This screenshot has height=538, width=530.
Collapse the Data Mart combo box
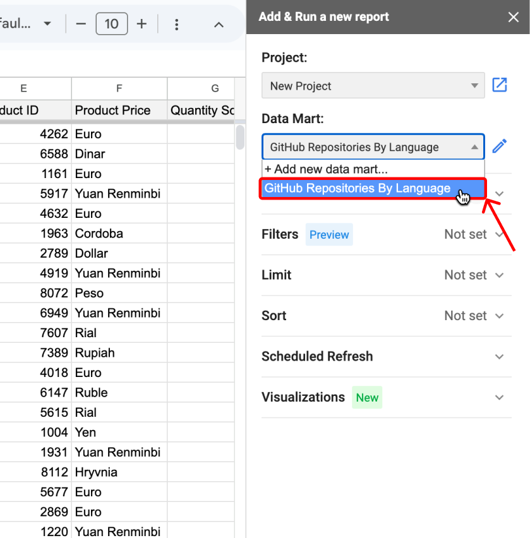click(x=373, y=147)
